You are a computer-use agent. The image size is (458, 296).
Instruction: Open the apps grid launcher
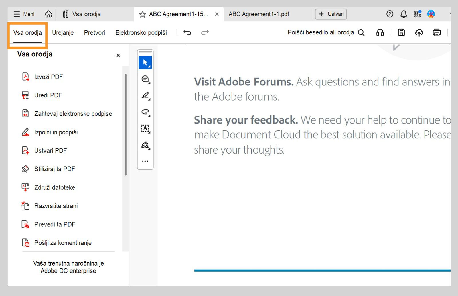(x=418, y=14)
